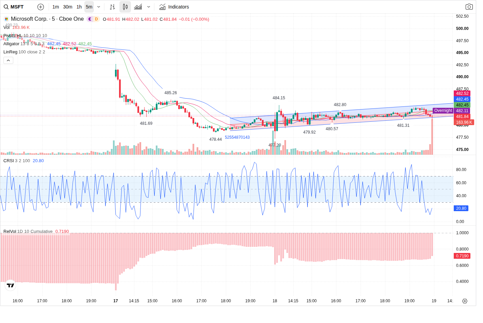Click the orange D delayed-data badge
Image resolution: width=483 pixels, height=323 pixels.
coord(96,19)
